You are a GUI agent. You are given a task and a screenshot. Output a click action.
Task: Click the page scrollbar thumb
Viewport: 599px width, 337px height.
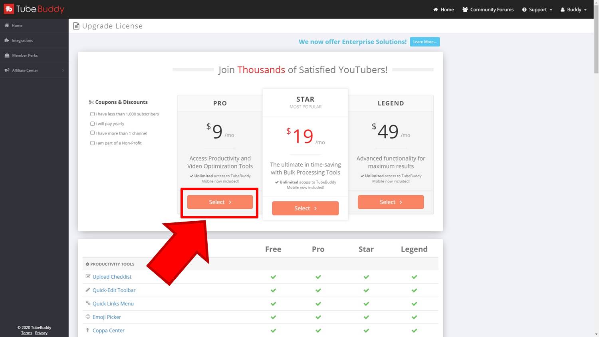click(596, 39)
